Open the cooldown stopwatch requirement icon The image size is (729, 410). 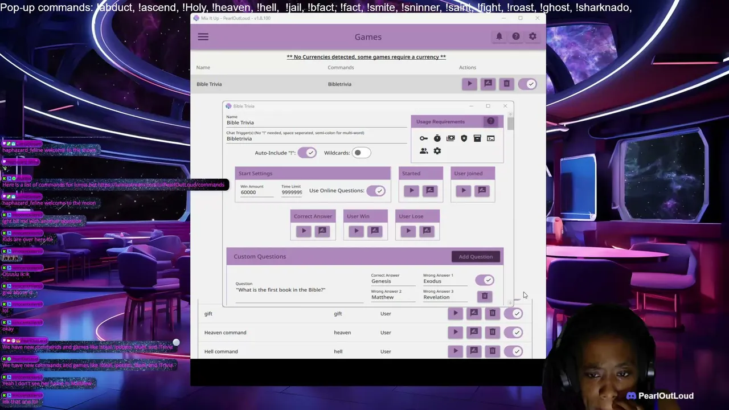[437, 138]
